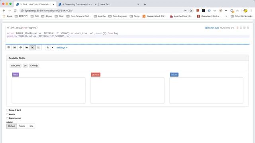Viewport: 255px width, 143px height.
Task: Select the start_time field chip
Action: tap(16, 66)
